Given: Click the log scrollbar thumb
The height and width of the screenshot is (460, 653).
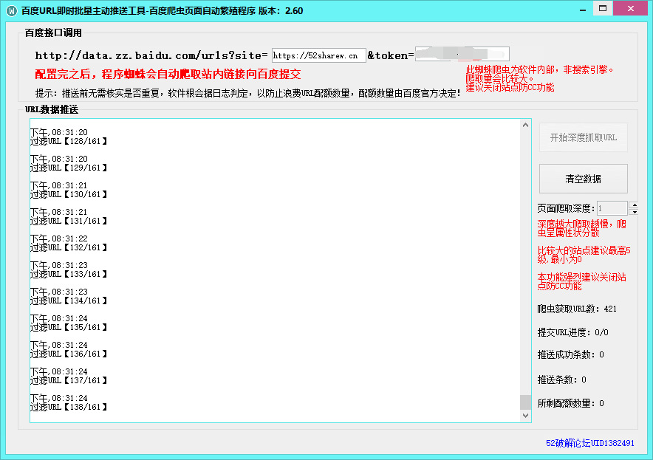Looking at the screenshot, I should click(525, 402).
